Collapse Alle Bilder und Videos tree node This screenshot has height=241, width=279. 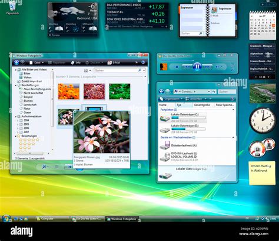coord(16,70)
